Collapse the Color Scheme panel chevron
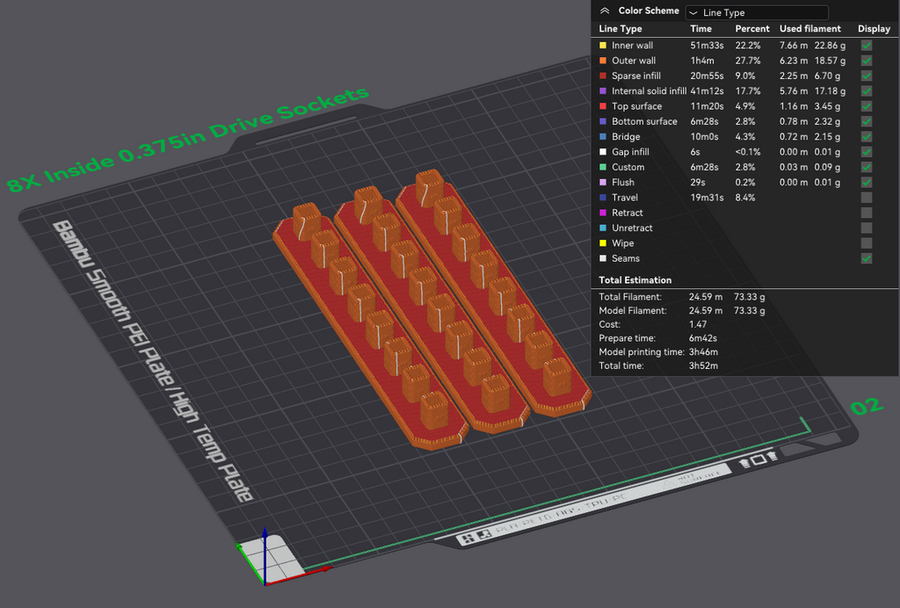The width and height of the screenshot is (900, 608). [x=605, y=11]
